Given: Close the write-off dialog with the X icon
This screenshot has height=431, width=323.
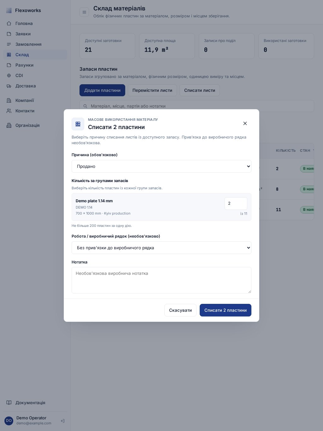Looking at the screenshot, I should (x=245, y=123).
